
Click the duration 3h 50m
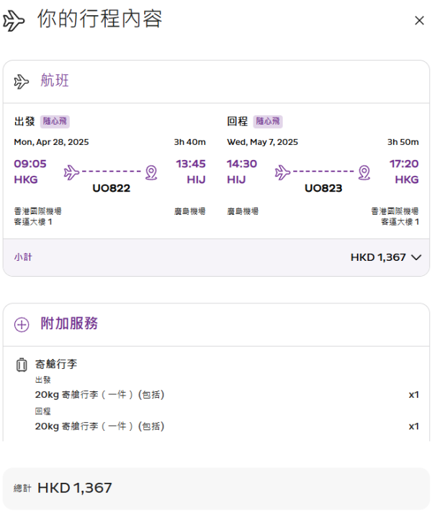[x=402, y=142]
